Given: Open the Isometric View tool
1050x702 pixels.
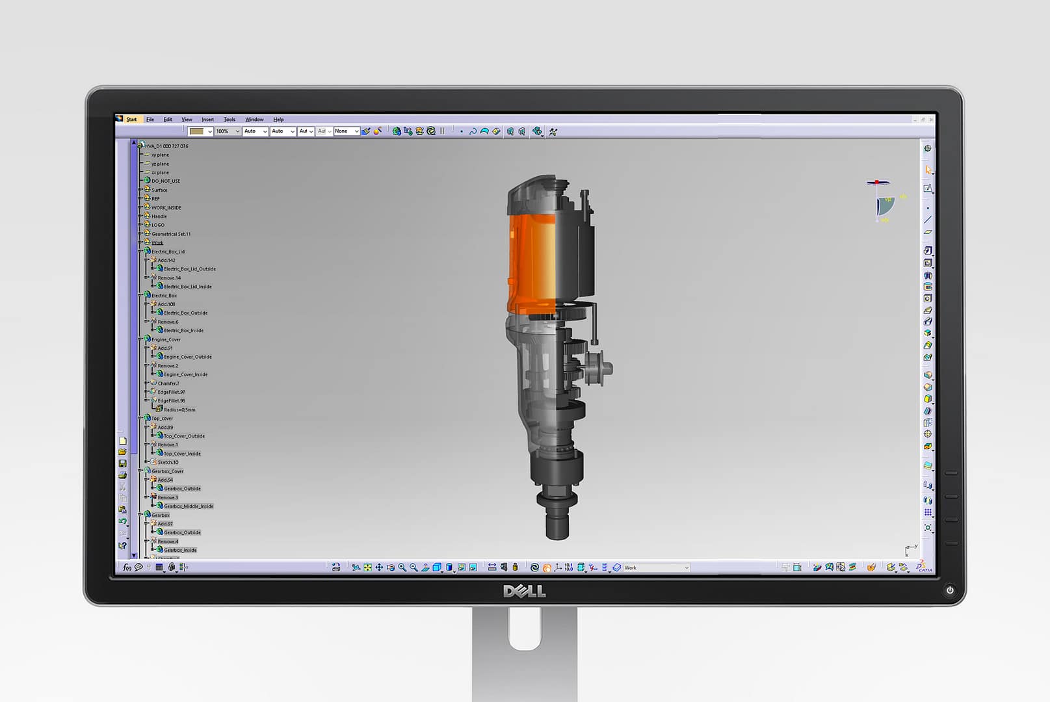Looking at the screenshot, I should click(x=436, y=567).
